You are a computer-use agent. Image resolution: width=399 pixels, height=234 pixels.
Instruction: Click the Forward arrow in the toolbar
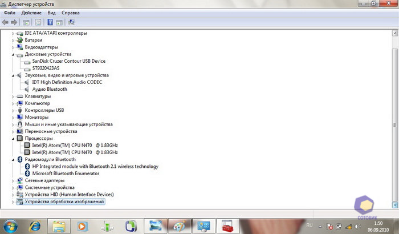(13, 22)
